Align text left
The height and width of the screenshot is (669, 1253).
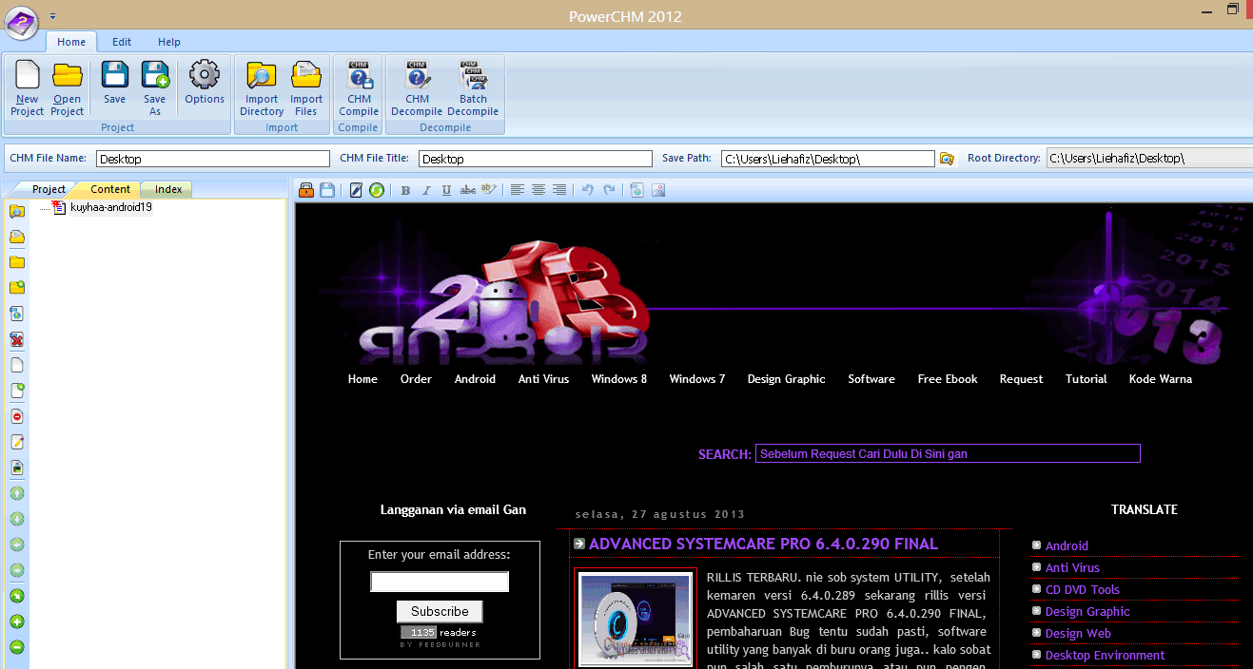pyautogui.click(x=518, y=190)
